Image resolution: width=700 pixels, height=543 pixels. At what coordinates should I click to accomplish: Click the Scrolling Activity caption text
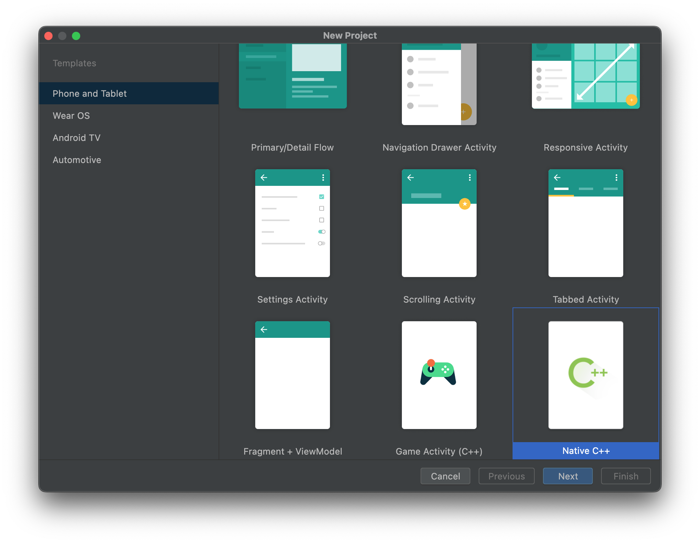point(439,299)
